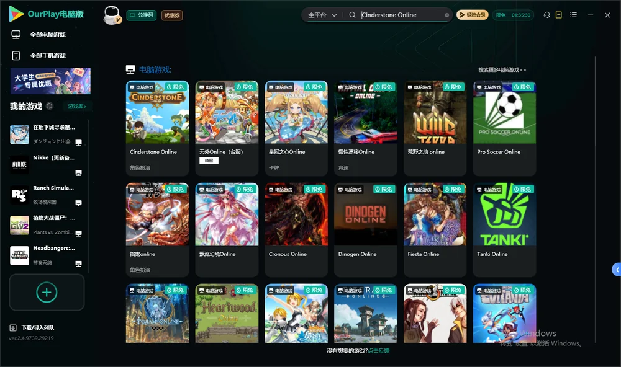
Task: Select 植物大战僵尸 in my games list
Action: pos(47,225)
